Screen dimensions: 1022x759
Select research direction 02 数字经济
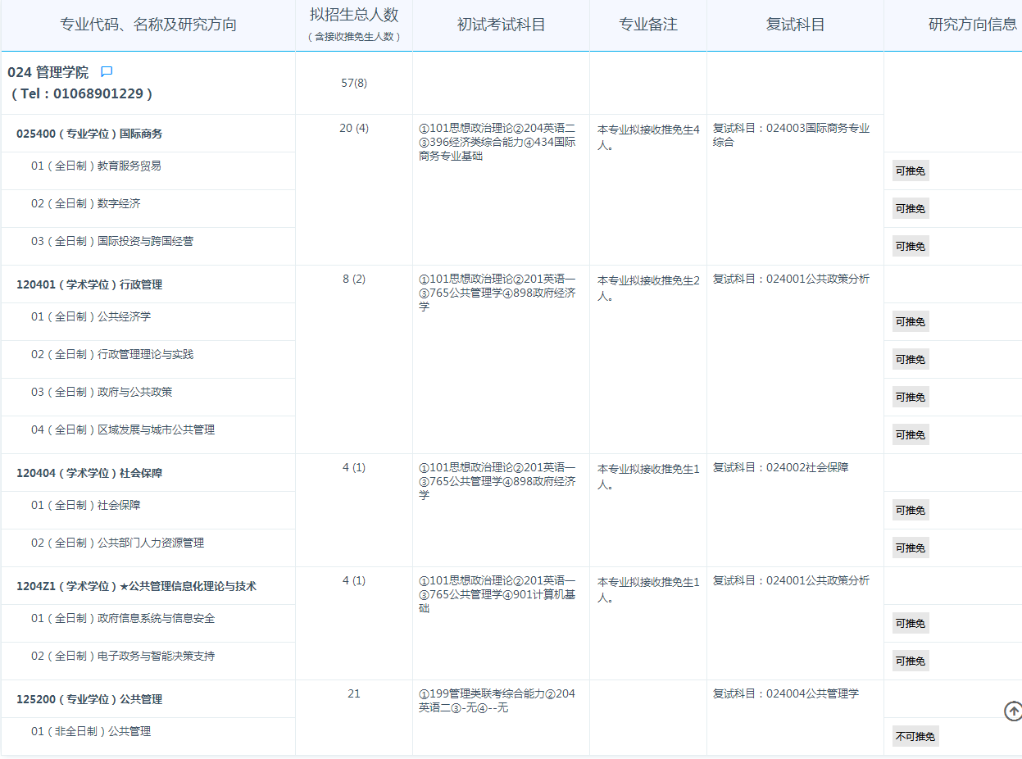coord(86,203)
